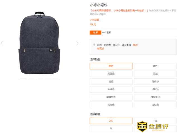Show the previous product image with left arrow

pos(2,43)
